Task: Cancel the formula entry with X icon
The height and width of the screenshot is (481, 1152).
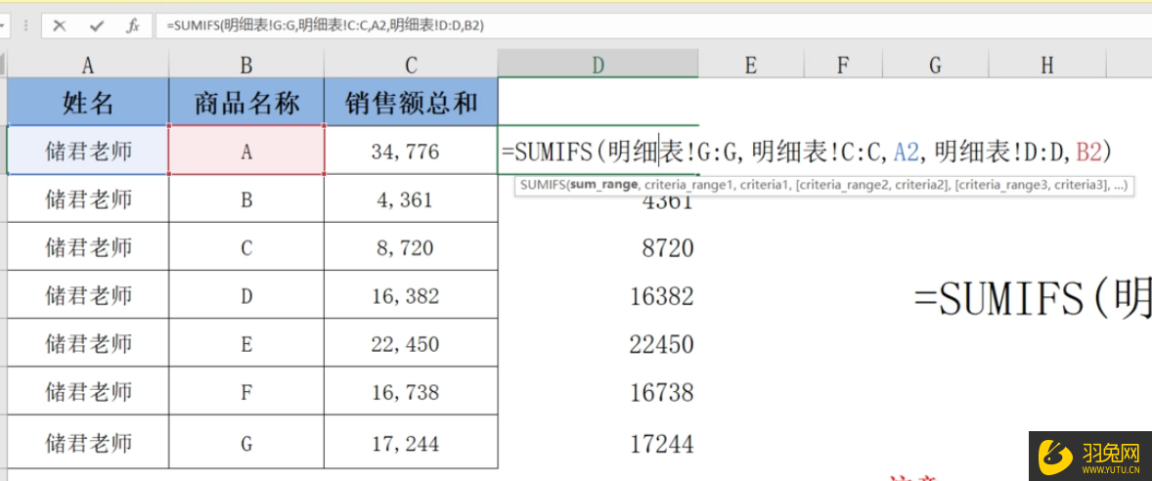Action: (x=60, y=25)
